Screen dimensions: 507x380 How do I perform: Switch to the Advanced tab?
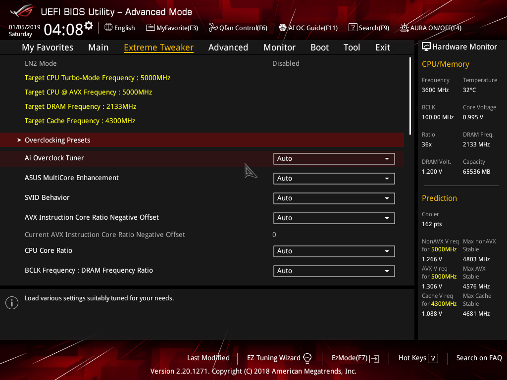(228, 47)
